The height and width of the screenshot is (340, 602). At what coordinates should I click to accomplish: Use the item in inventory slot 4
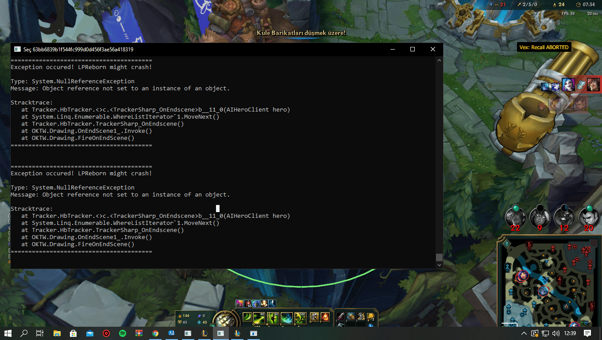coord(370,317)
